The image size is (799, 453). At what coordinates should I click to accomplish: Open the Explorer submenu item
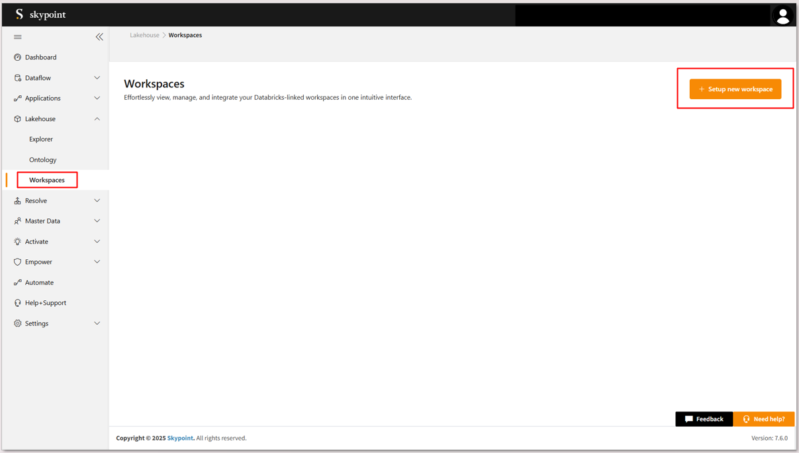41,140
